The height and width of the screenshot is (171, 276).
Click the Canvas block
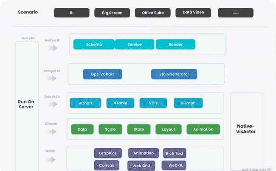tap(107, 165)
